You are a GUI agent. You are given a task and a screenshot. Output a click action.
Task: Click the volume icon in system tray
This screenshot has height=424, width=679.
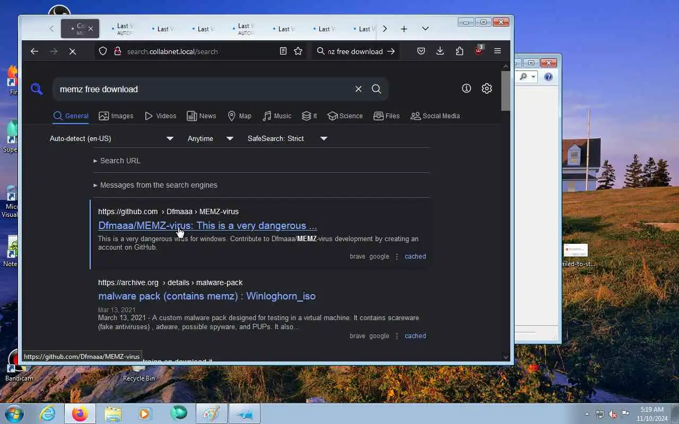click(x=613, y=414)
